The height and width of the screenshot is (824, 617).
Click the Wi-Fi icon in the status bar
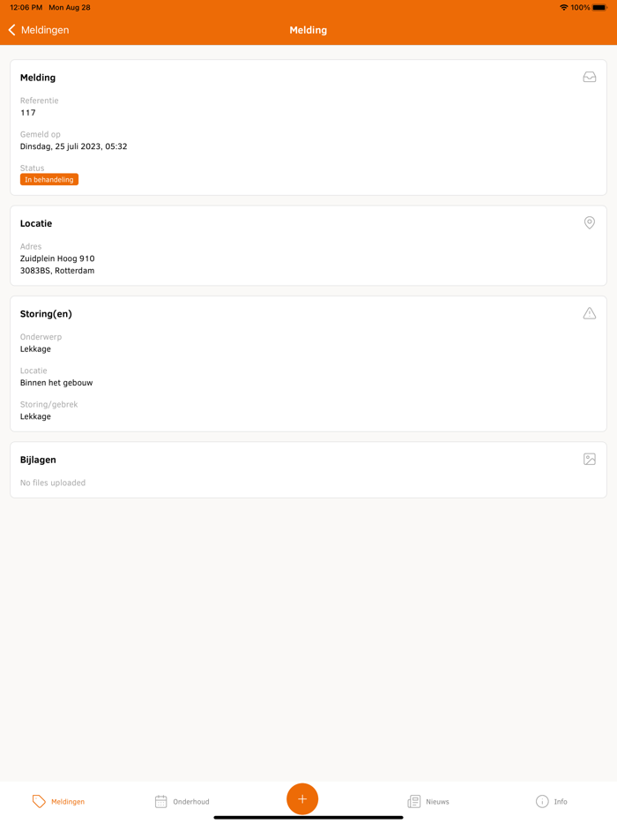click(x=563, y=7)
